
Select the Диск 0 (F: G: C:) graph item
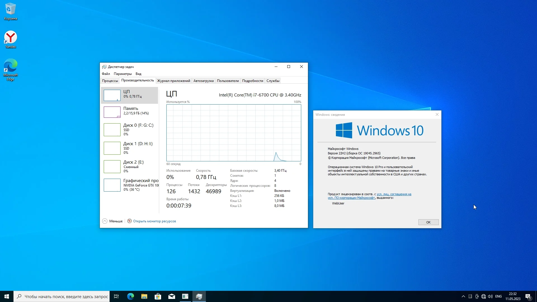129,129
